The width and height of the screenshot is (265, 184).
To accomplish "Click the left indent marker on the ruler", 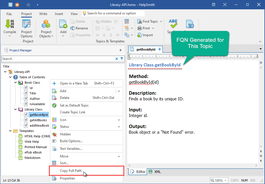I will (x=129, y=57).
